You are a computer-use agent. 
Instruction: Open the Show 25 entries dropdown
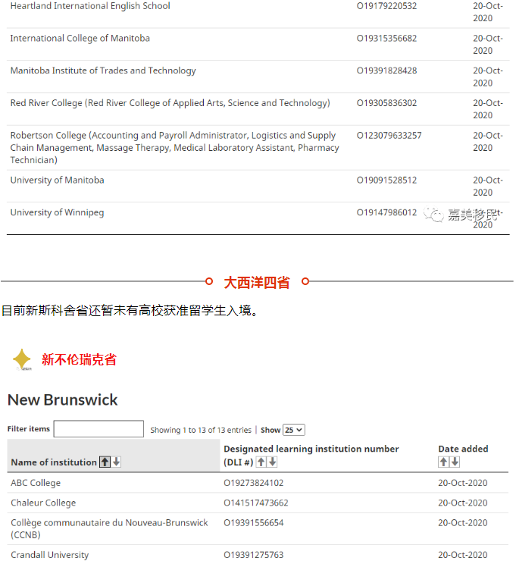coord(293,430)
